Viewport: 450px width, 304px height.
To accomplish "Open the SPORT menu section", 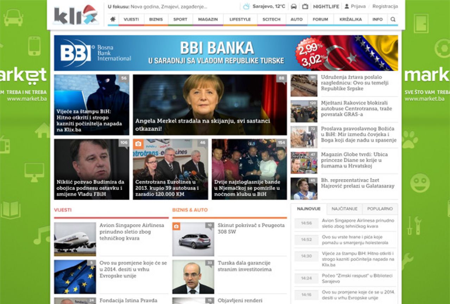I will [x=180, y=19].
